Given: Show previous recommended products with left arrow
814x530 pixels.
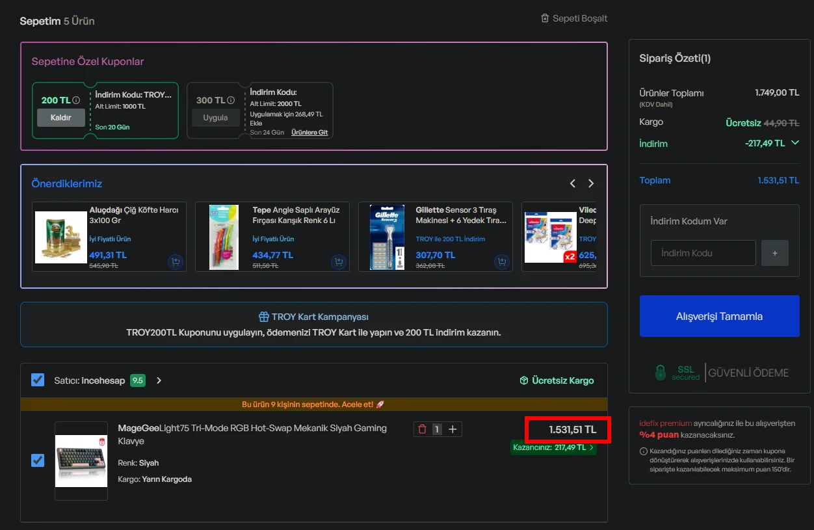Looking at the screenshot, I should click(573, 183).
